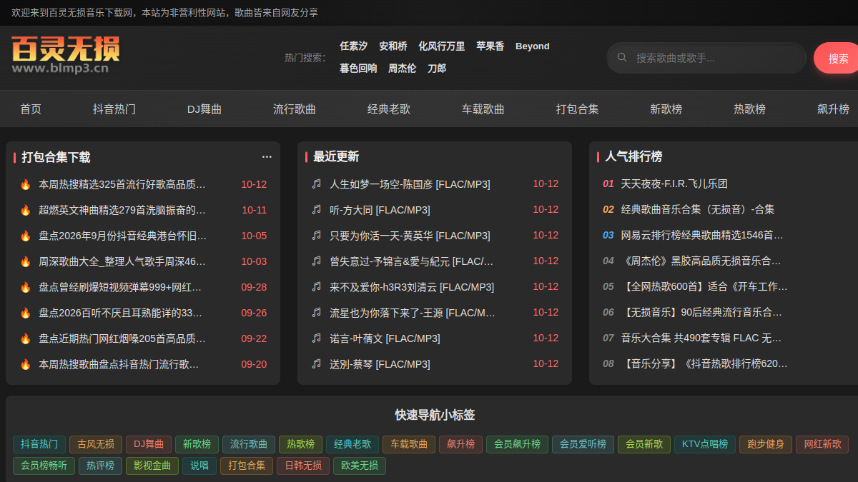Screen dimensions: 858x482
Task: Open ranking item 【全网热歌600首】适合《开车工作
Action: tap(704, 286)
